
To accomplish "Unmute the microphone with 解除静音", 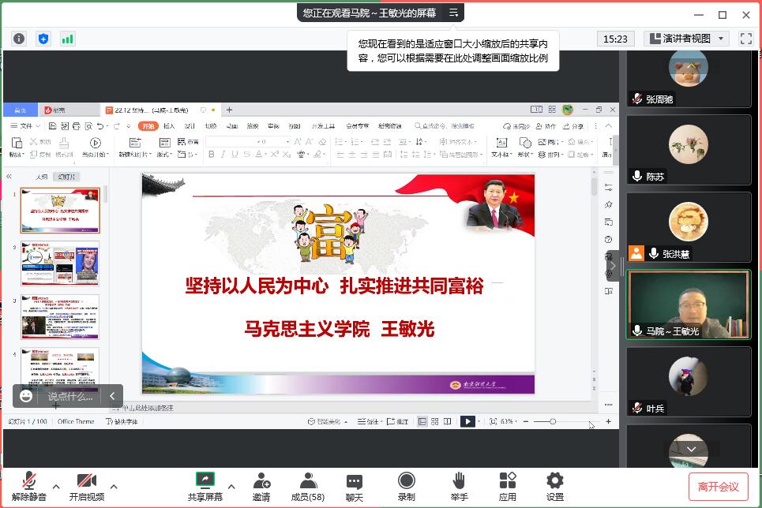I will 29,486.
